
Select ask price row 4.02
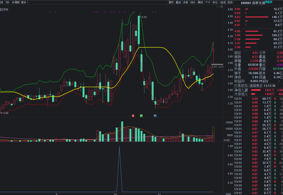click(258, 21)
